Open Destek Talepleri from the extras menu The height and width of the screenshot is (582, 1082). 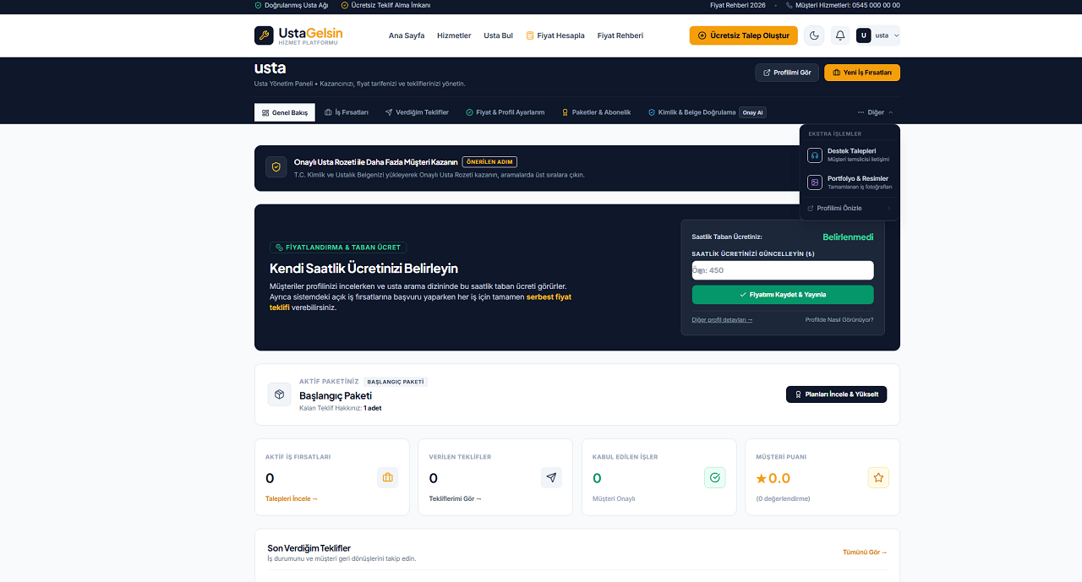click(850, 155)
